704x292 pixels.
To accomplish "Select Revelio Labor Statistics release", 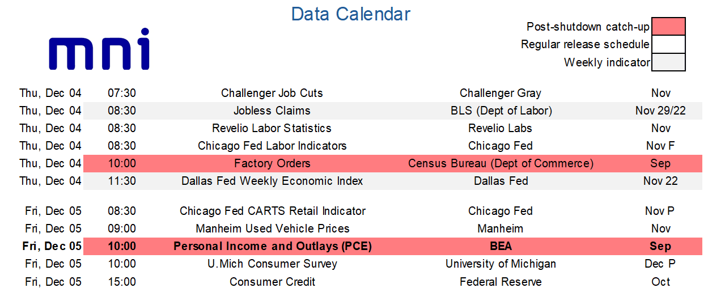I will point(272,128).
